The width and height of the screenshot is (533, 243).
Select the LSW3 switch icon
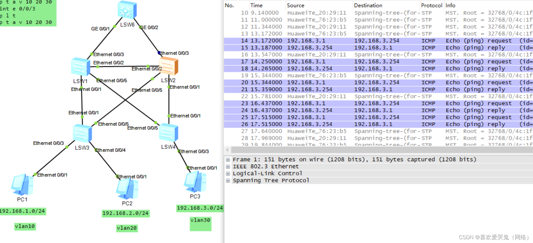[82, 133]
